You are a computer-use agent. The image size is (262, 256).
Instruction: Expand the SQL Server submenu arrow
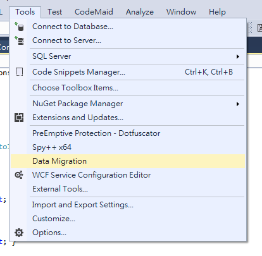point(238,56)
